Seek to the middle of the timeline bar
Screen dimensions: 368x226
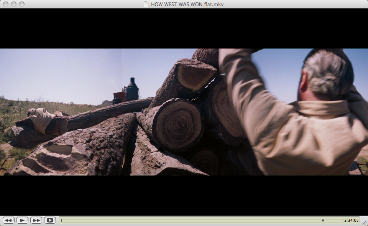202,220
